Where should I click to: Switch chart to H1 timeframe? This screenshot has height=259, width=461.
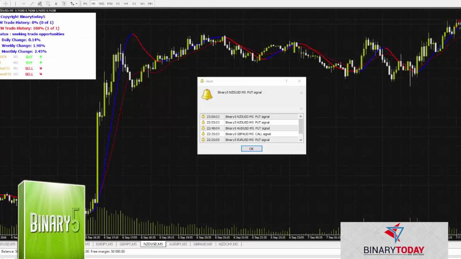(118, 4)
